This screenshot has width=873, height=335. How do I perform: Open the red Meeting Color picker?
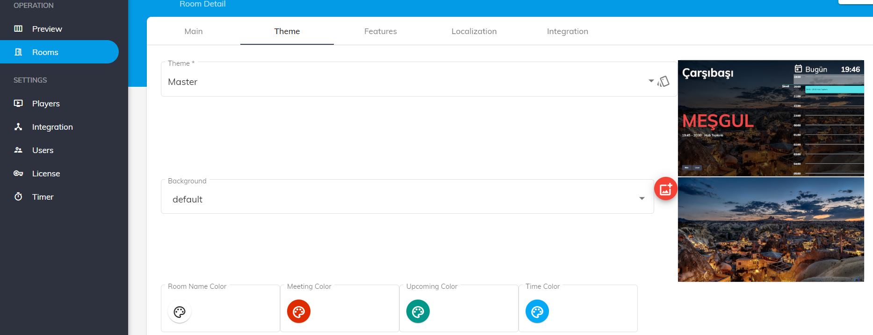click(x=299, y=312)
